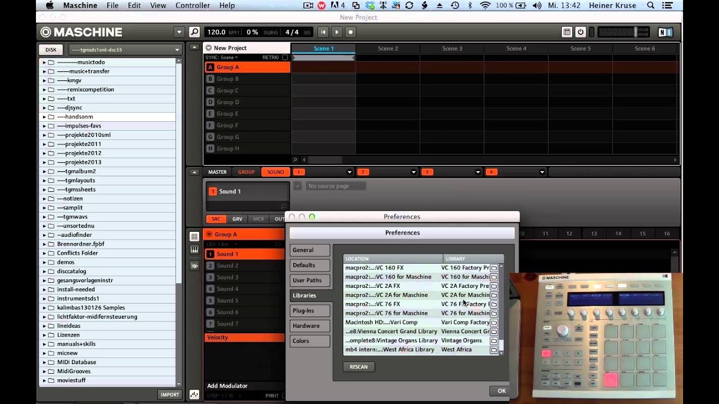
Task: Select Group B in the arranger
Action: pos(247,79)
